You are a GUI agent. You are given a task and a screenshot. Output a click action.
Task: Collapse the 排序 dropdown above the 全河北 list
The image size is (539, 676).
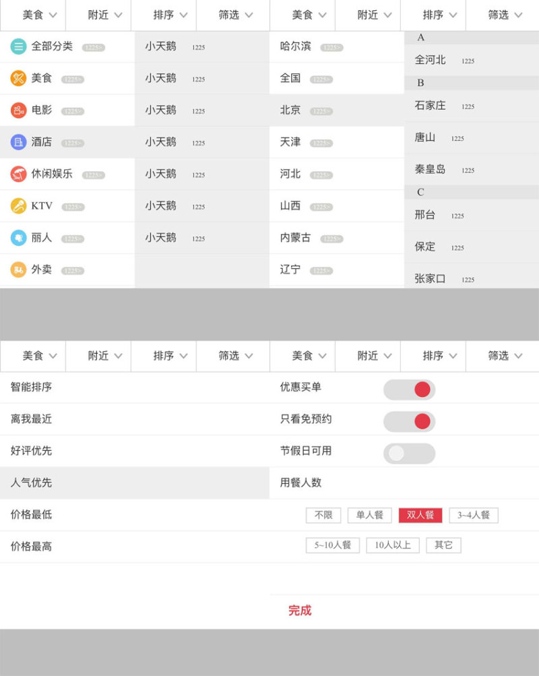coord(439,15)
